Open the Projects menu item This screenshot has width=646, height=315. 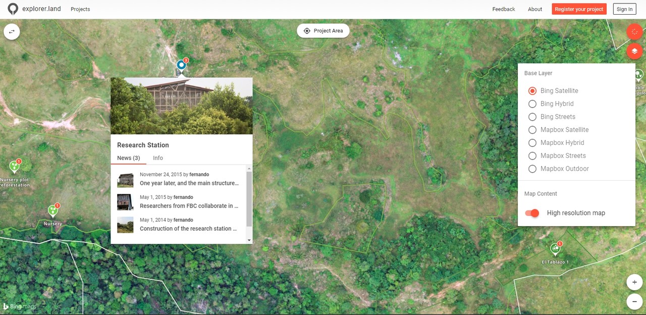(x=80, y=9)
